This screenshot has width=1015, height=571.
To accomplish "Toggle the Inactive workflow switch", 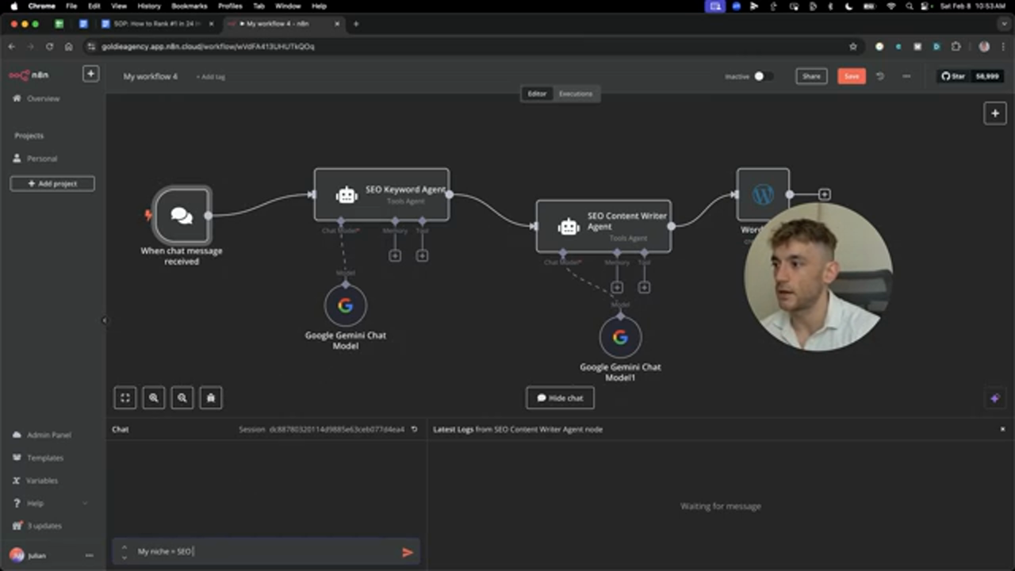I will tap(763, 76).
